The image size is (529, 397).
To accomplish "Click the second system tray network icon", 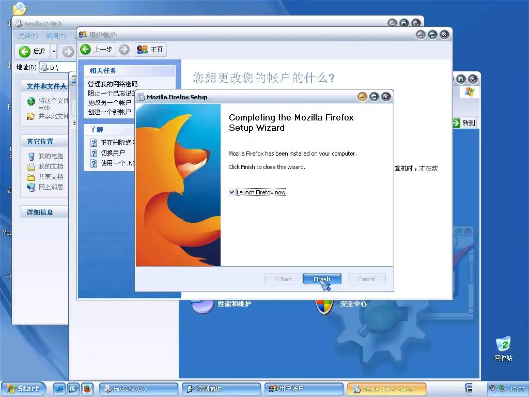I will pos(502,388).
